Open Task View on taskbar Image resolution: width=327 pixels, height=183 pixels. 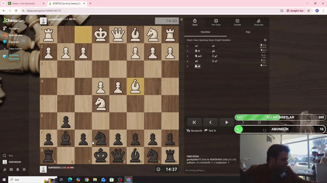(61, 180)
